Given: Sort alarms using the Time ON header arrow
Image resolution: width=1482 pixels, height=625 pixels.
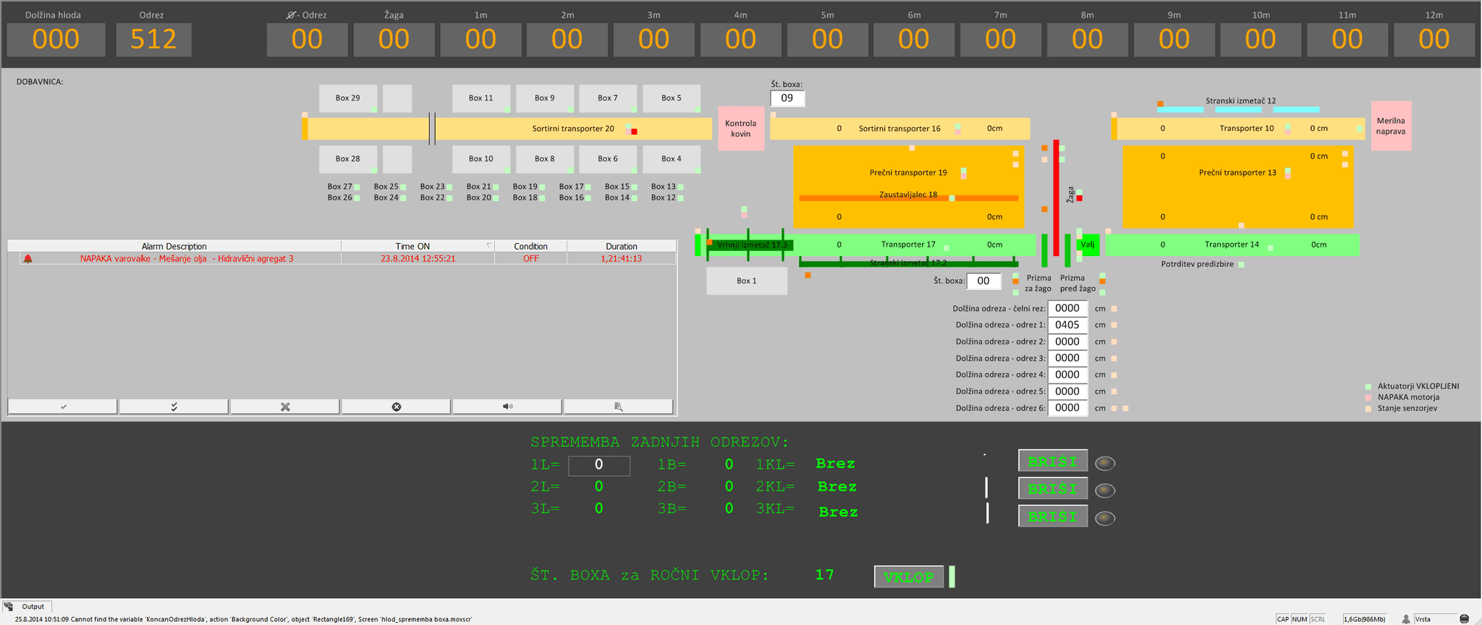Looking at the screenshot, I should (x=488, y=246).
